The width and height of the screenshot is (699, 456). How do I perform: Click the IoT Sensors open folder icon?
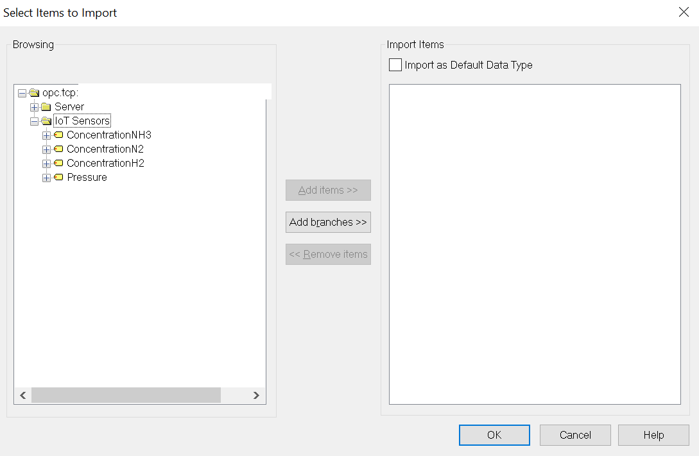[x=46, y=121]
